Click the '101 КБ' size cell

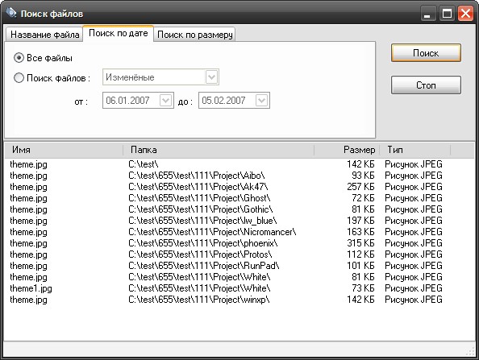(360, 266)
